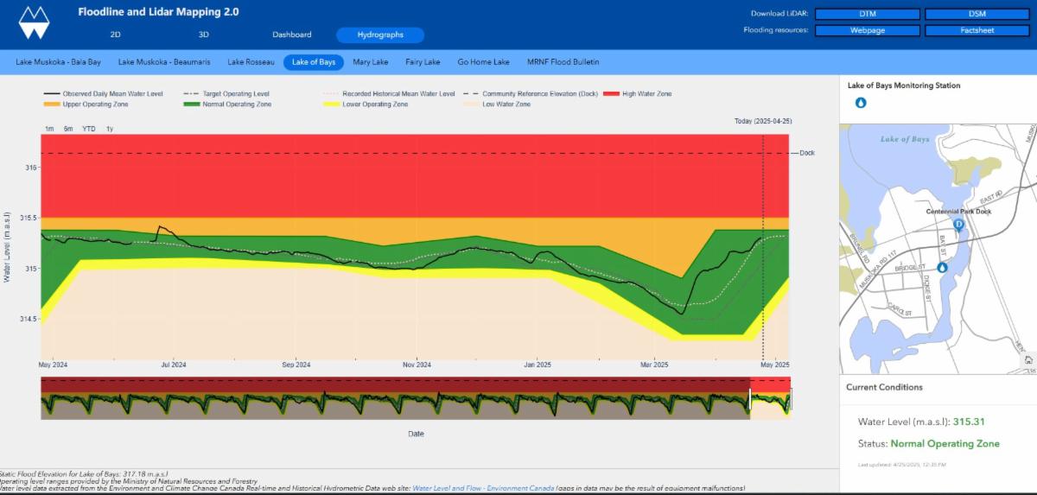Click the Muskoka logo icon
Image resolution: width=1037 pixels, height=495 pixels.
35,23
